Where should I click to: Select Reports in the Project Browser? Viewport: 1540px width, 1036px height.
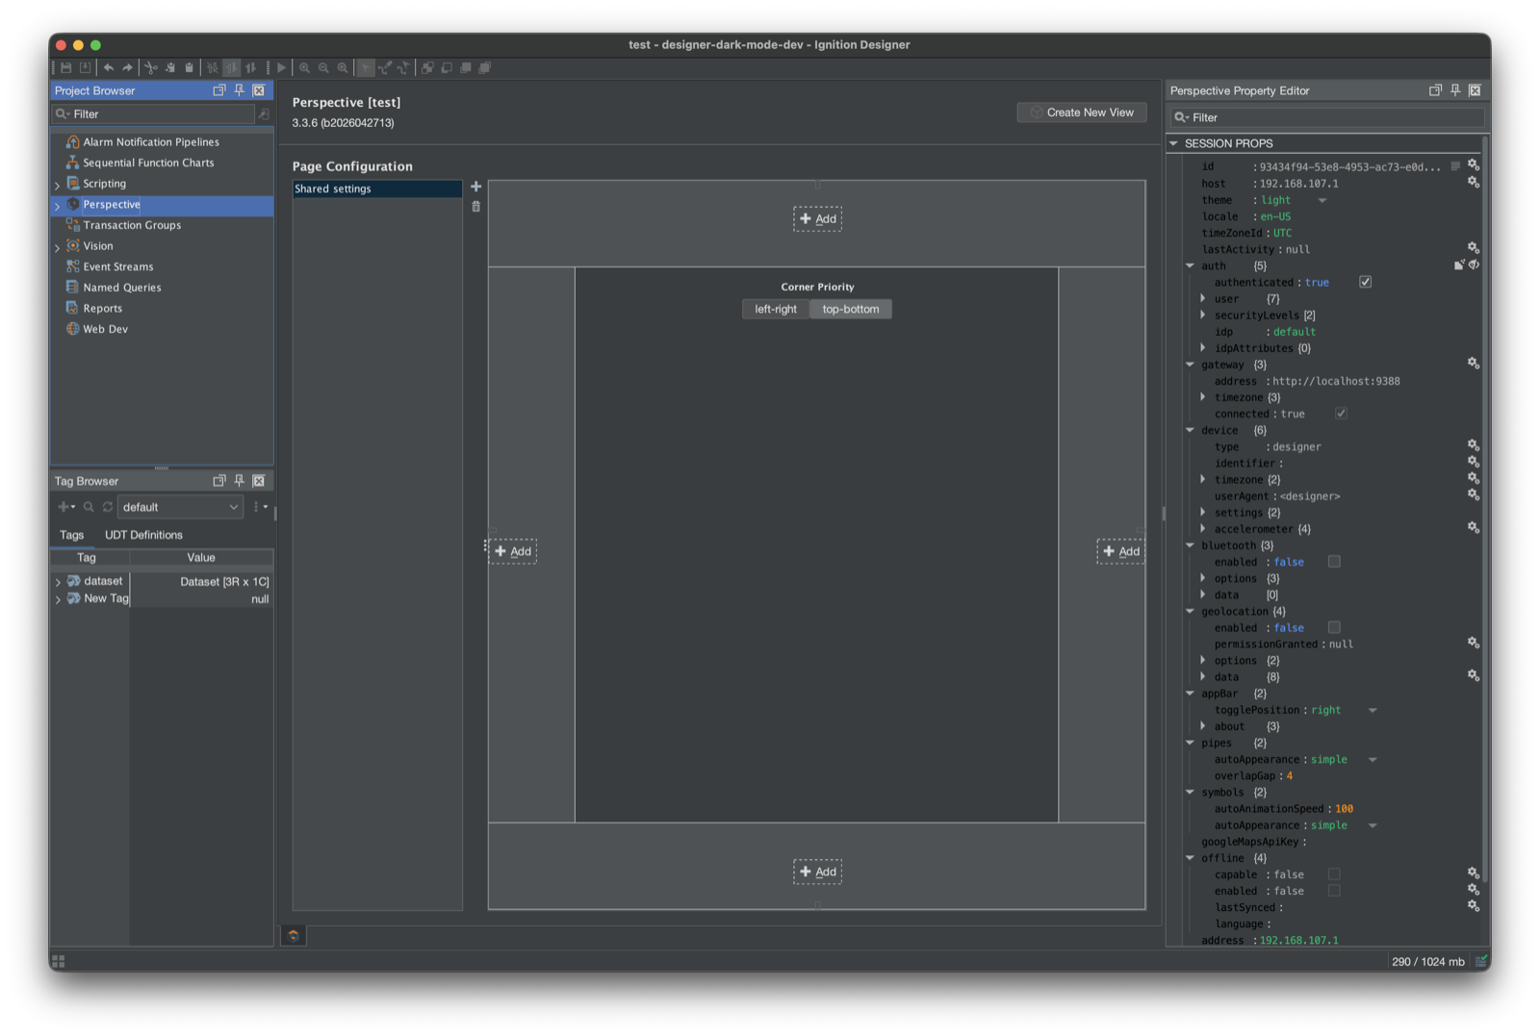click(x=103, y=309)
